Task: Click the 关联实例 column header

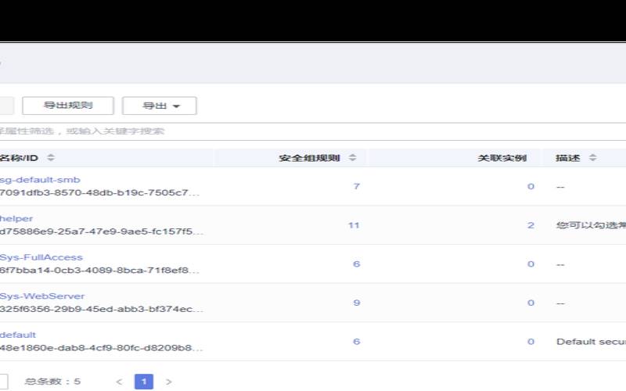Action: click(x=502, y=158)
